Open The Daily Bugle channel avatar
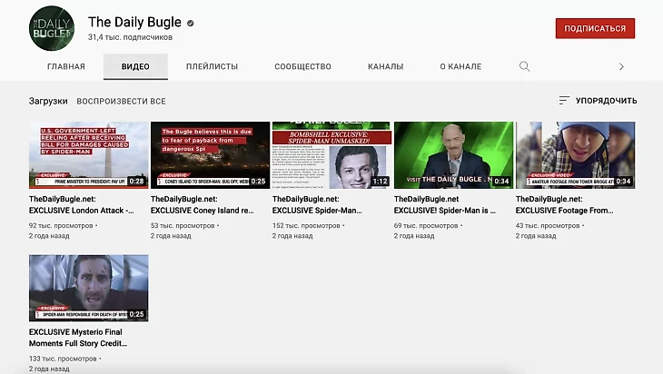 [52, 28]
